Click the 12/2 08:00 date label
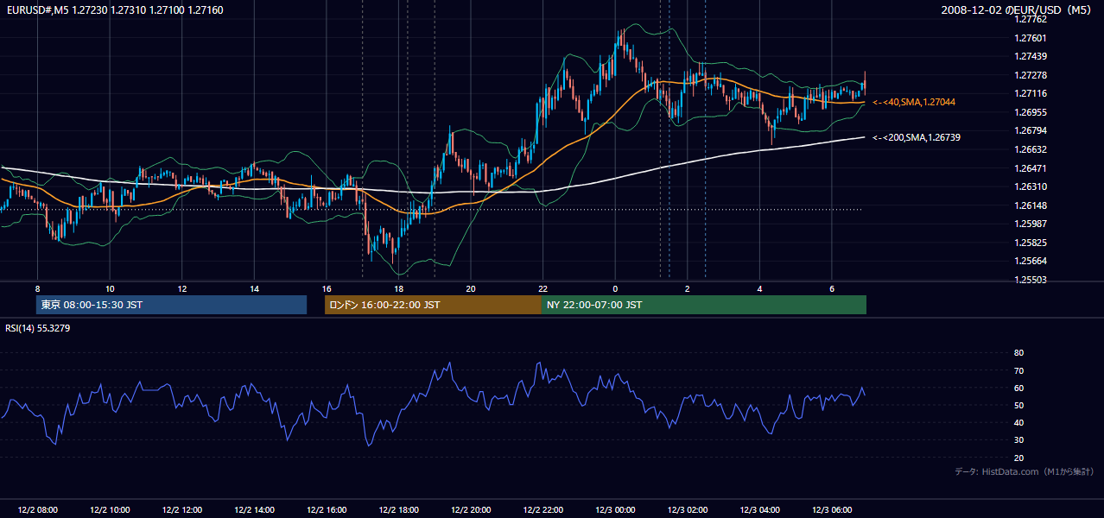This screenshot has height=518, width=1104. tap(37, 510)
